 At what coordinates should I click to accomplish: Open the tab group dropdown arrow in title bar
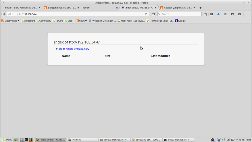(x=3, y=3)
